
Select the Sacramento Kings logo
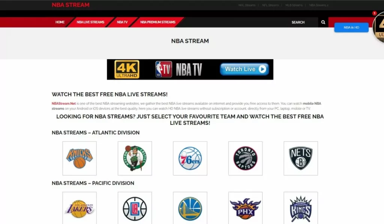tap(301, 208)
